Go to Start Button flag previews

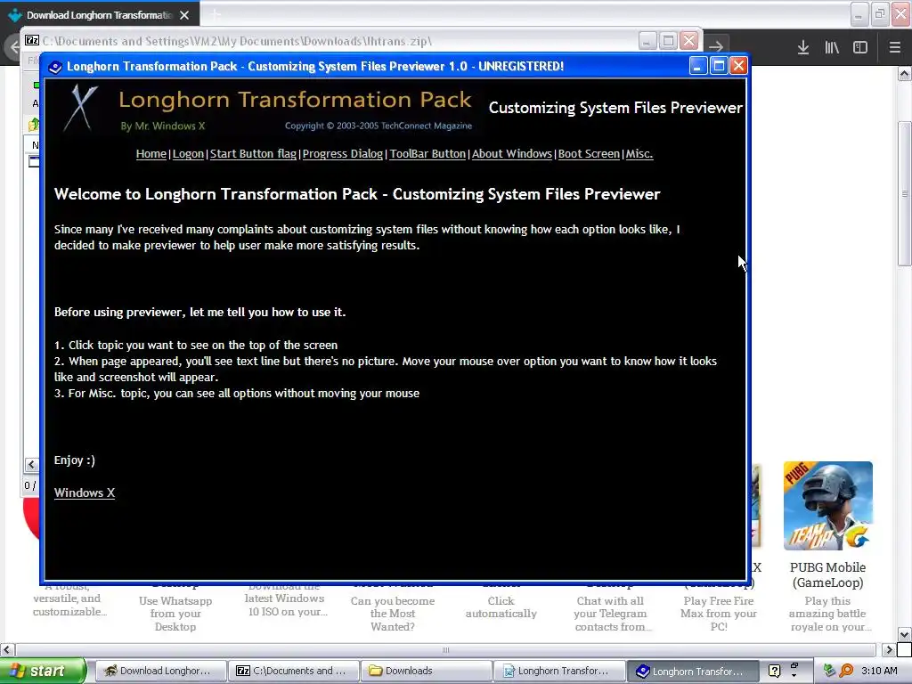[x=253, y=154]
